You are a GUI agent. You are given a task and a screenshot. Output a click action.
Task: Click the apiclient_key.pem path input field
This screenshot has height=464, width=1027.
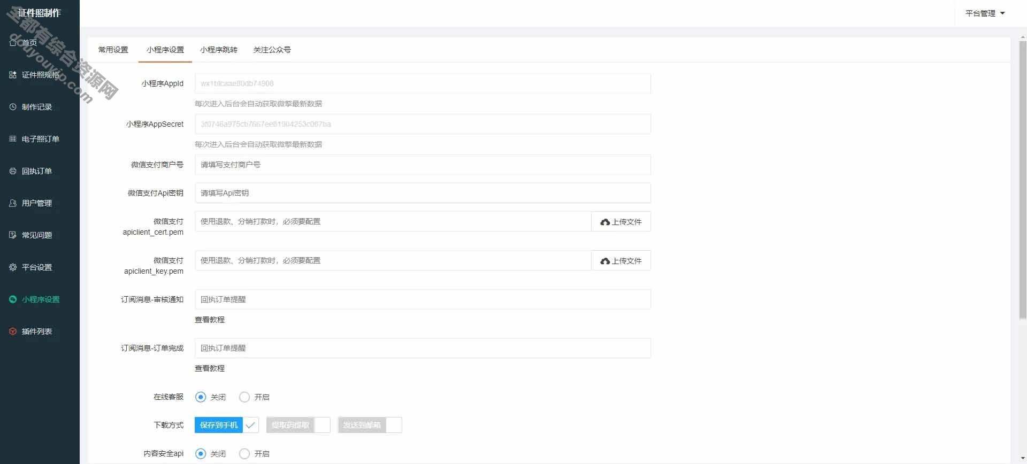click(x=393, y=260)
